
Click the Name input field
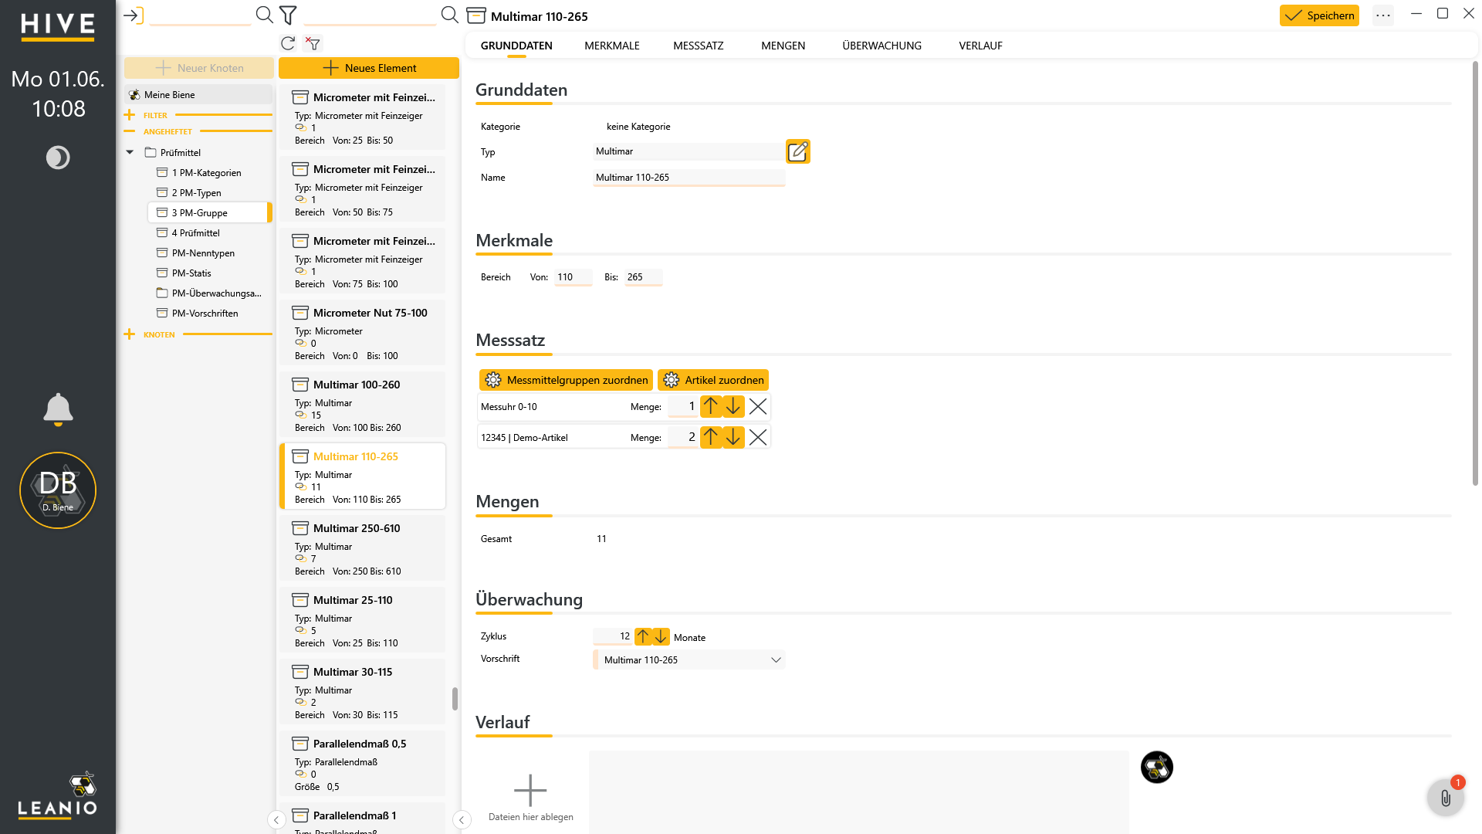coord(689,178)
